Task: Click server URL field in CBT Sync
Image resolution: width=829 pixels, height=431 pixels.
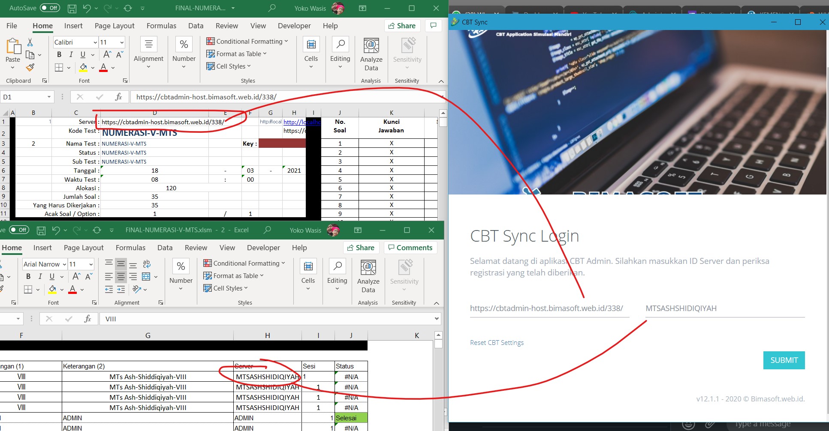Action: (x=549, y=308)
